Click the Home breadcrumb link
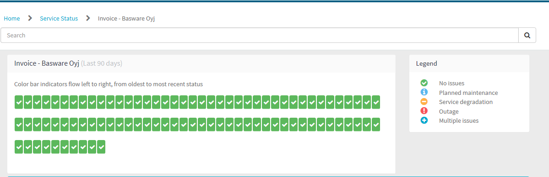 coord(11,19)
